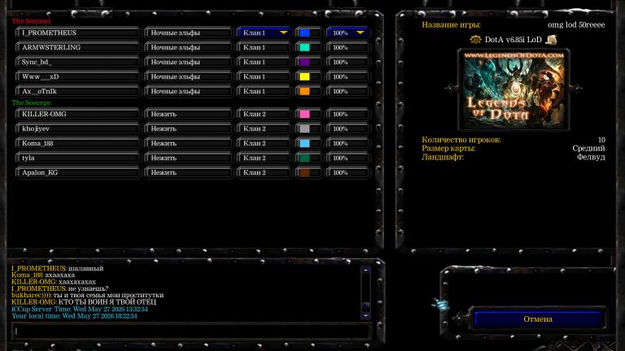This screenshot has width=625, height=351.
Task: Click the chat scrollbar down arrow
Action: (x=365, y=315)
